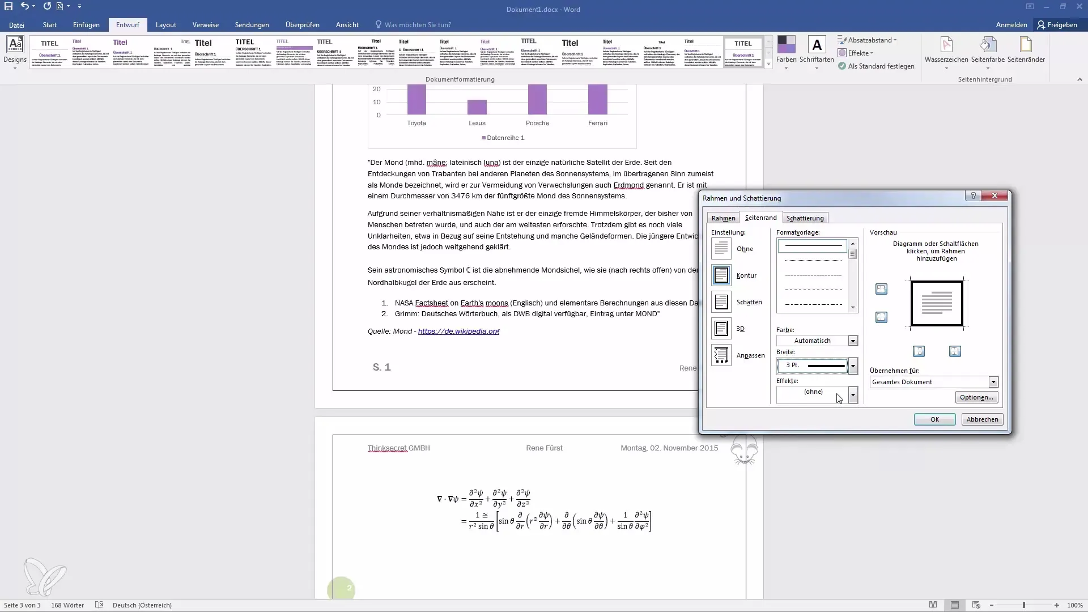Open the Designs themes gallery
Viewport: 1088px width, 612px height.
tap(15, 52)
